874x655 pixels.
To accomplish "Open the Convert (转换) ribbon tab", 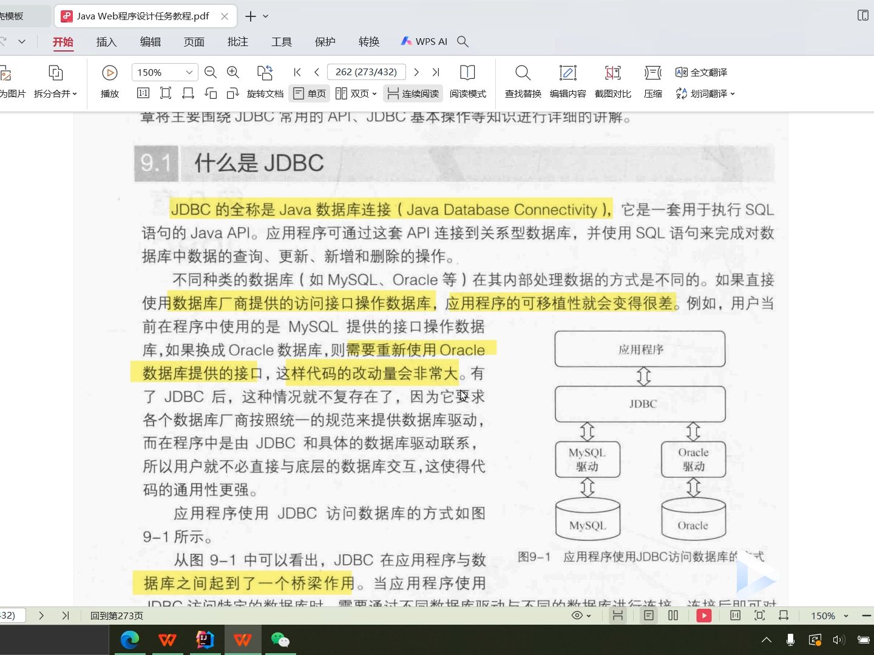I will (369, 42).
